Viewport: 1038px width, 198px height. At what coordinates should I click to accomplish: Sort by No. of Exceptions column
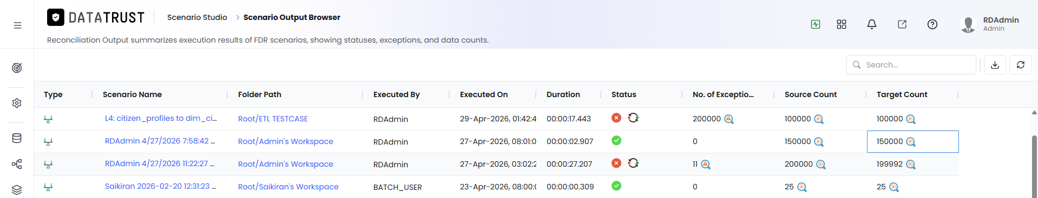coord(723,94)
